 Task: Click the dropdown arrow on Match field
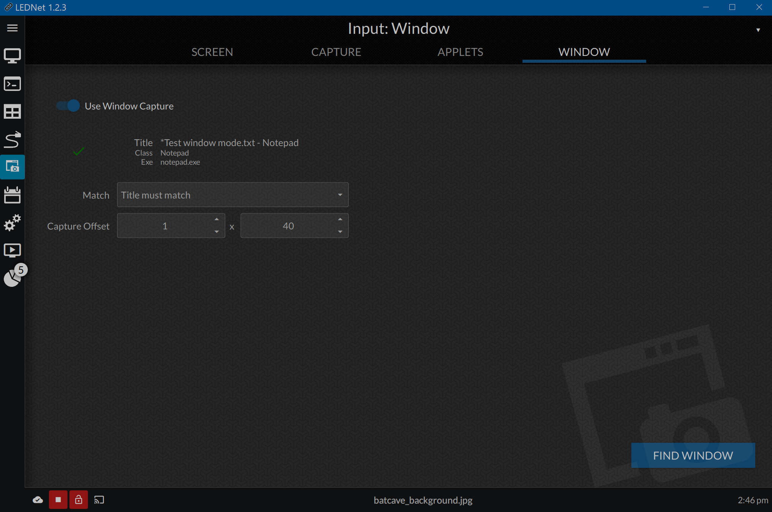[x=340, y=195]
